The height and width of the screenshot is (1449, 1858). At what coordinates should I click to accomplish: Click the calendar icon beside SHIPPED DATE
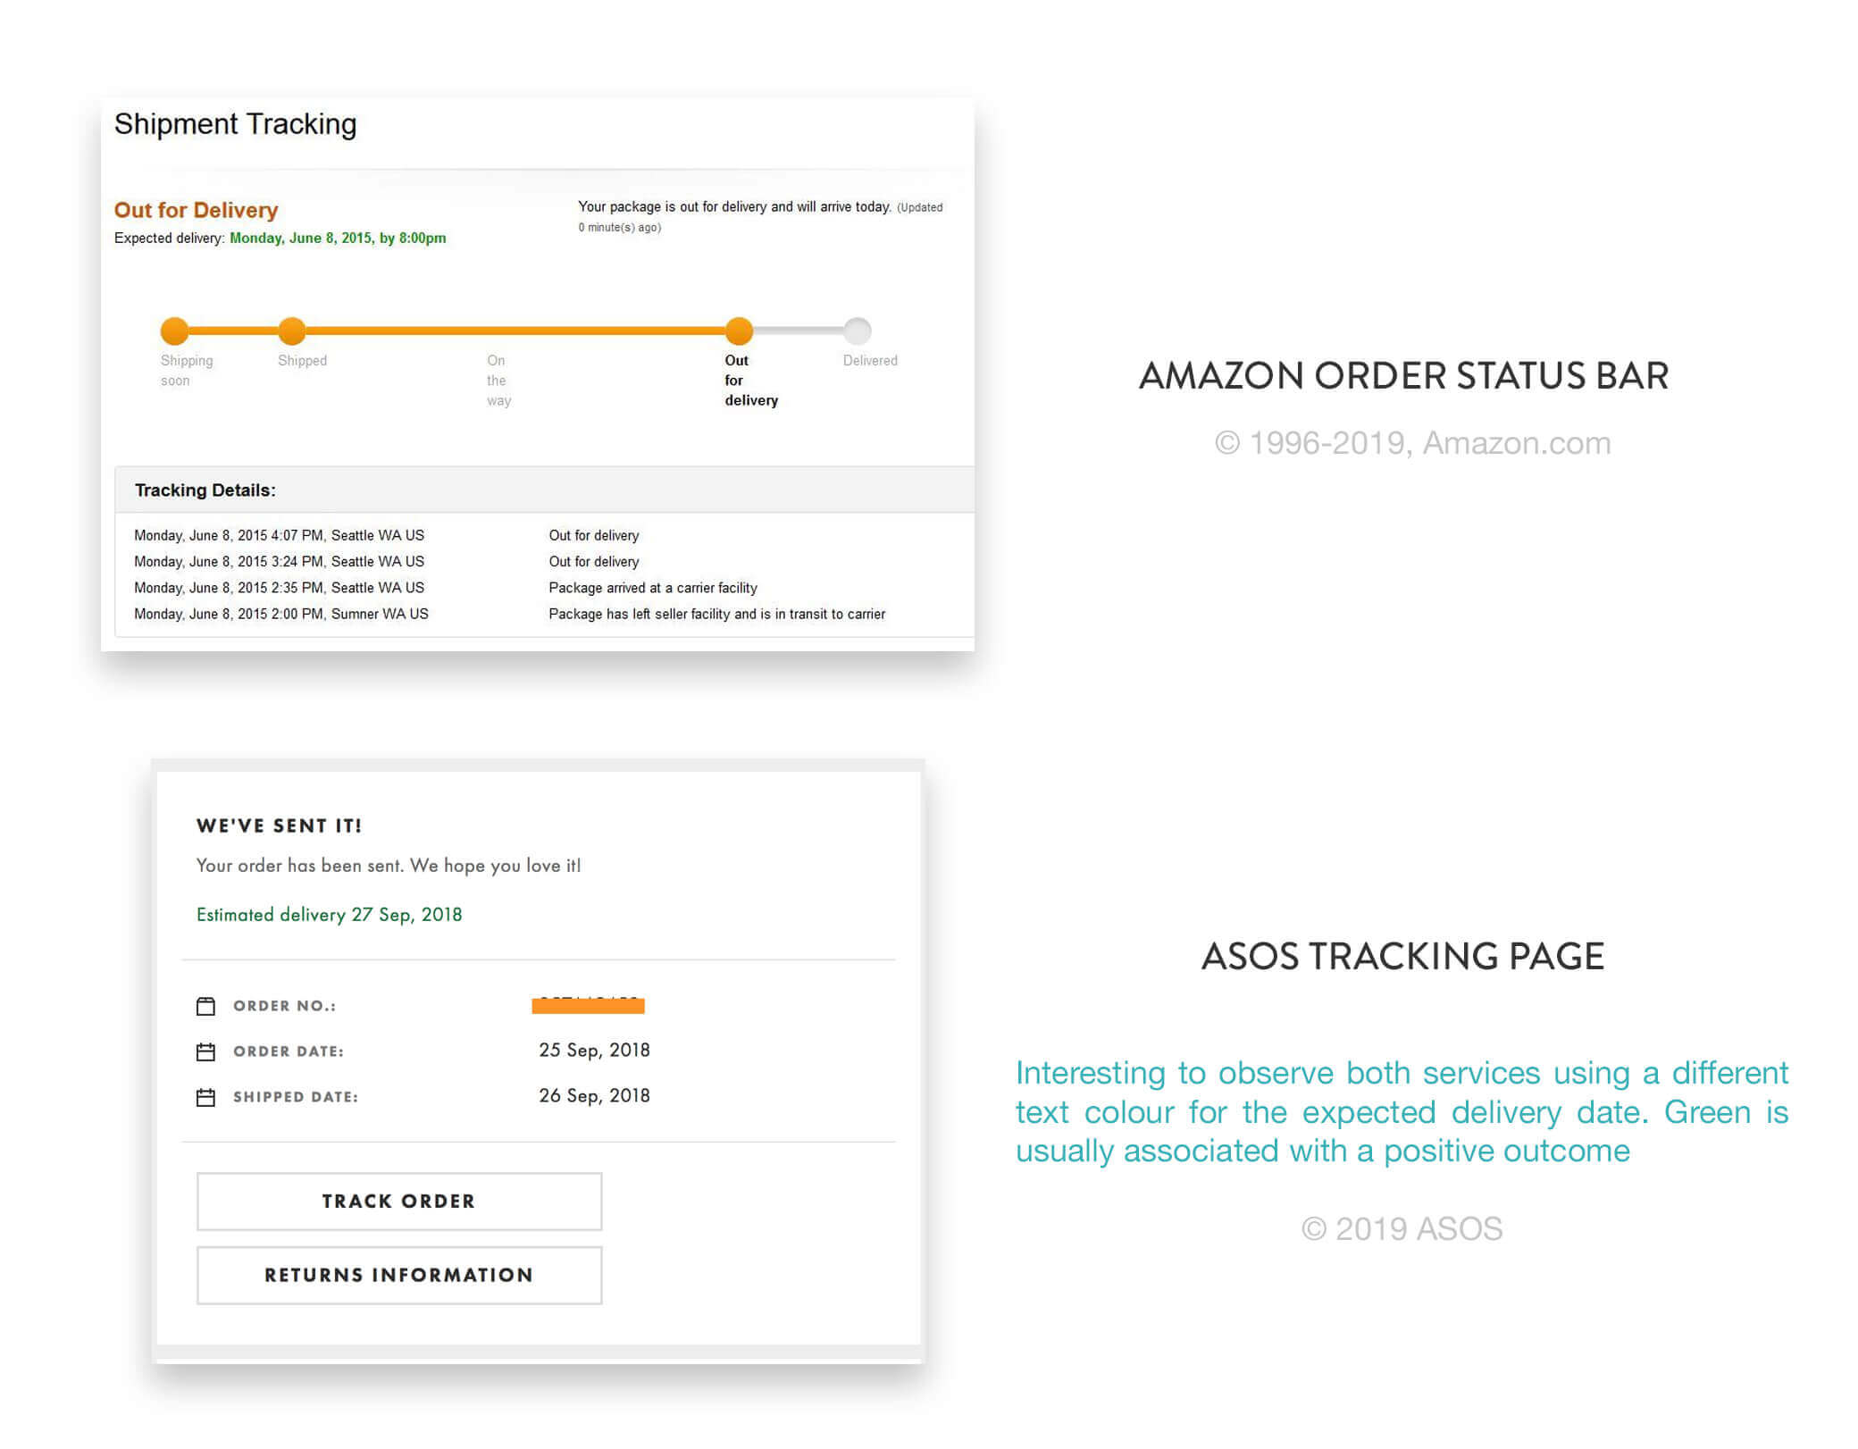[x=205, y=1097]
